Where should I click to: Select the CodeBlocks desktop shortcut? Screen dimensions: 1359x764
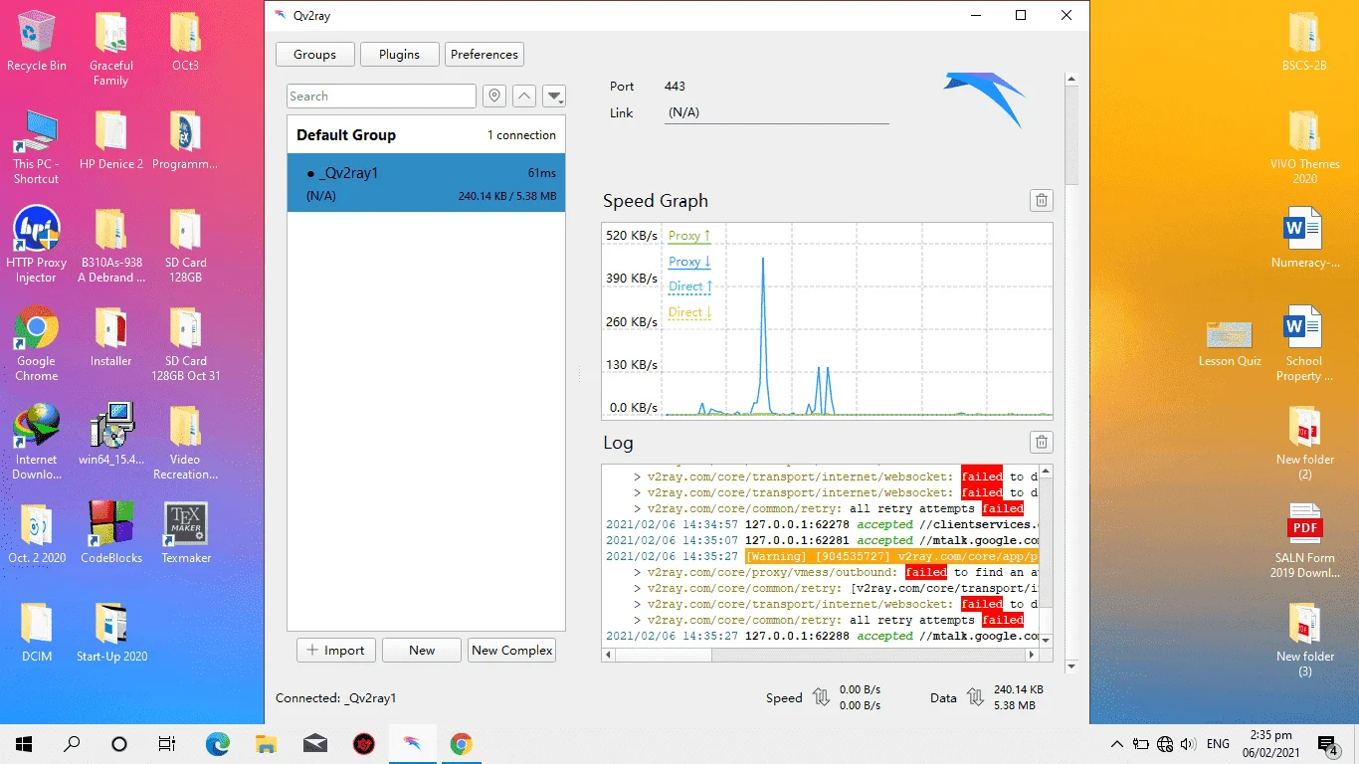pos(111,532)
